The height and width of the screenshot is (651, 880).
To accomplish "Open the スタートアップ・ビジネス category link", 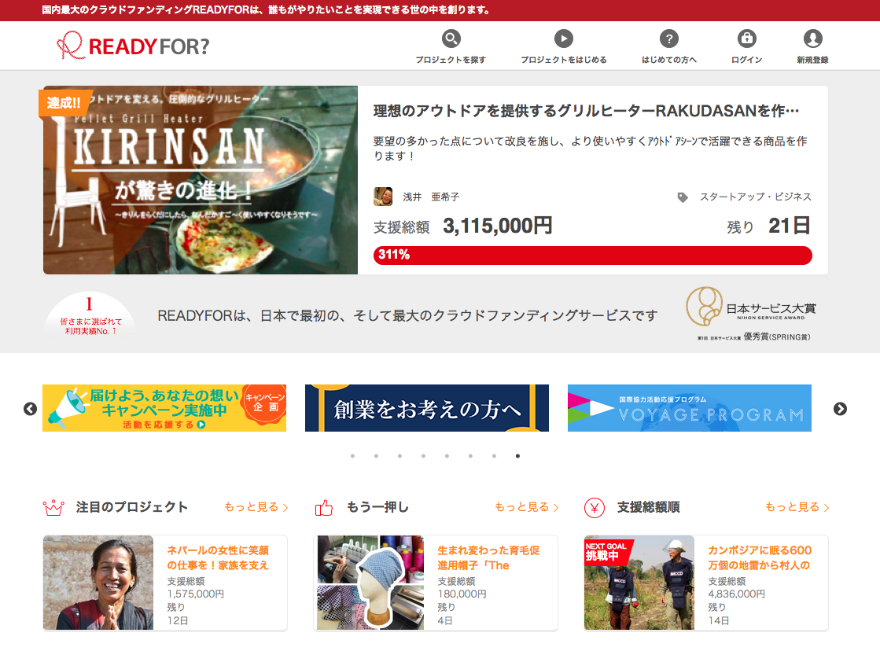I will [x=755, y=197].
